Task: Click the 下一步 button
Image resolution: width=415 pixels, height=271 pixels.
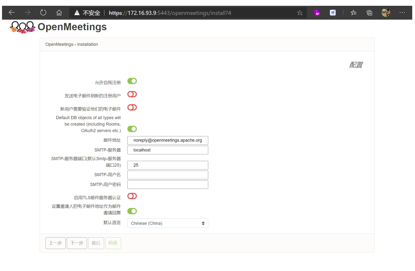Action: pos(77,243)
